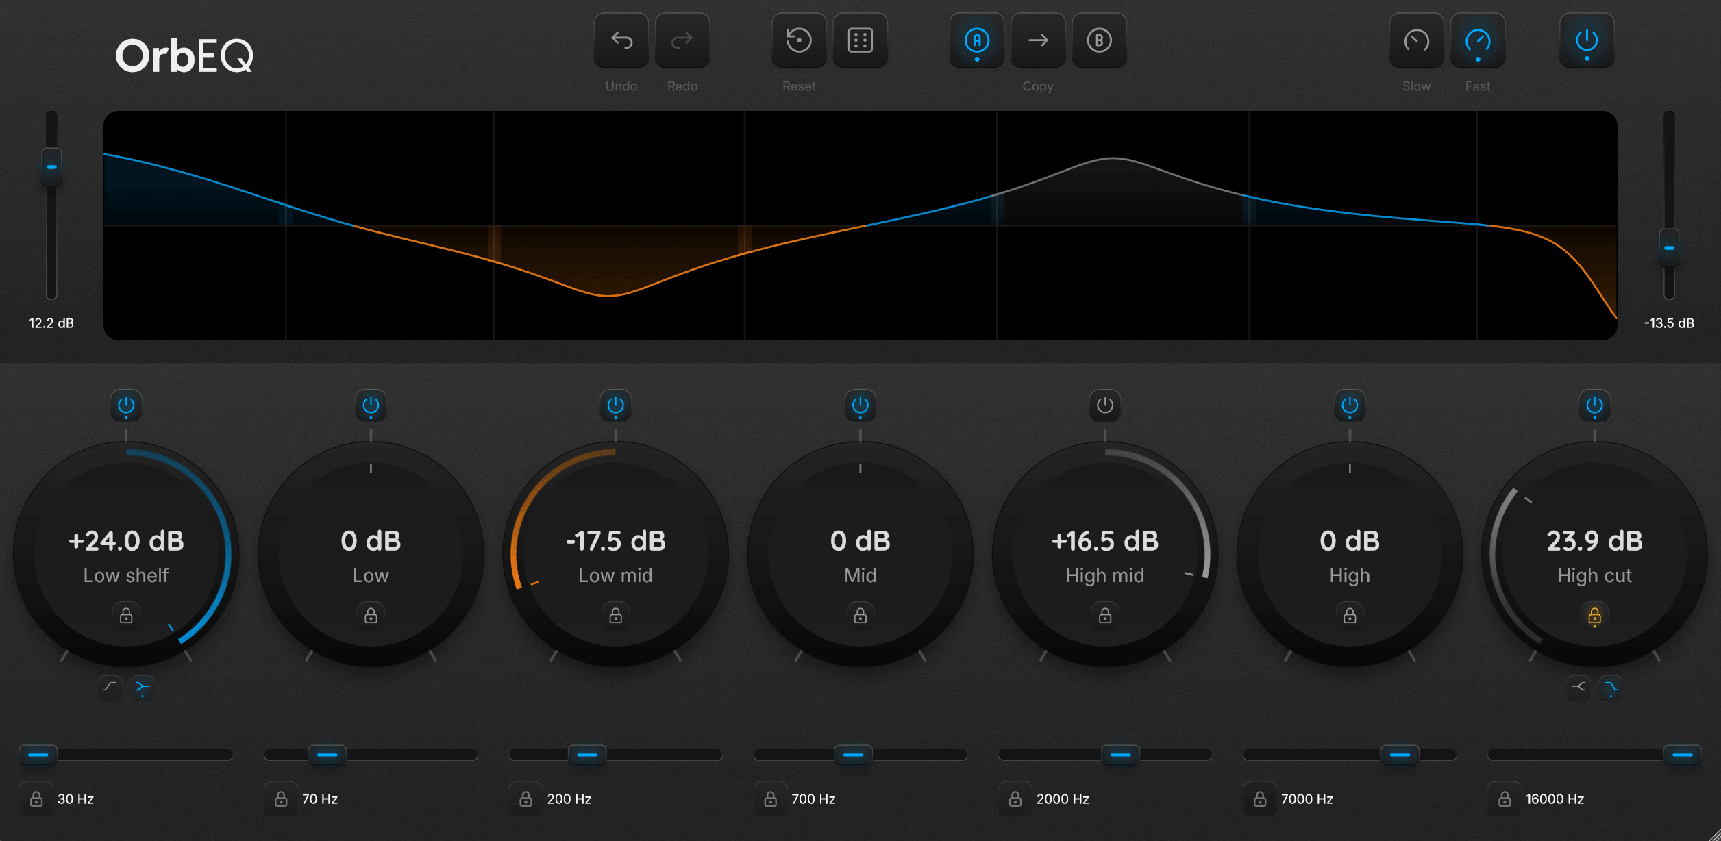Viewport: 1721px width, 841px height.
Task: Lock the 30 Hz frequency
Action: coord(36,799)
